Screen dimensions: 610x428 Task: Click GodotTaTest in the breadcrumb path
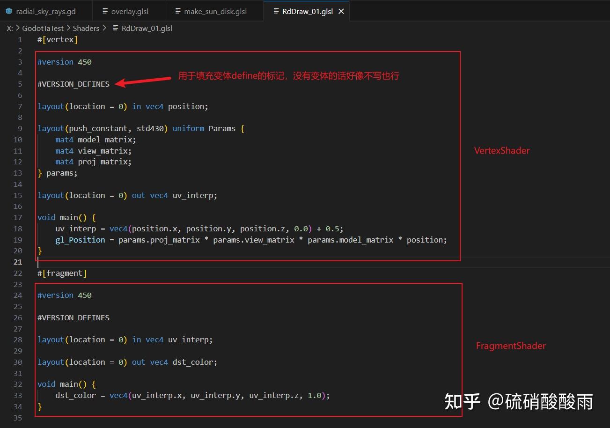(x=44, y=28)
